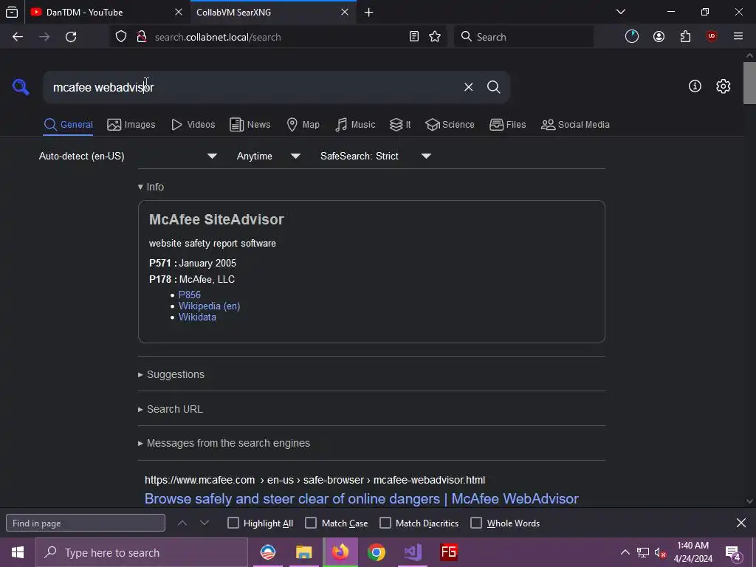Show hidden system tray icons
Image resolution: width=756 pixels, height=567 pixels.
[625, 552]
